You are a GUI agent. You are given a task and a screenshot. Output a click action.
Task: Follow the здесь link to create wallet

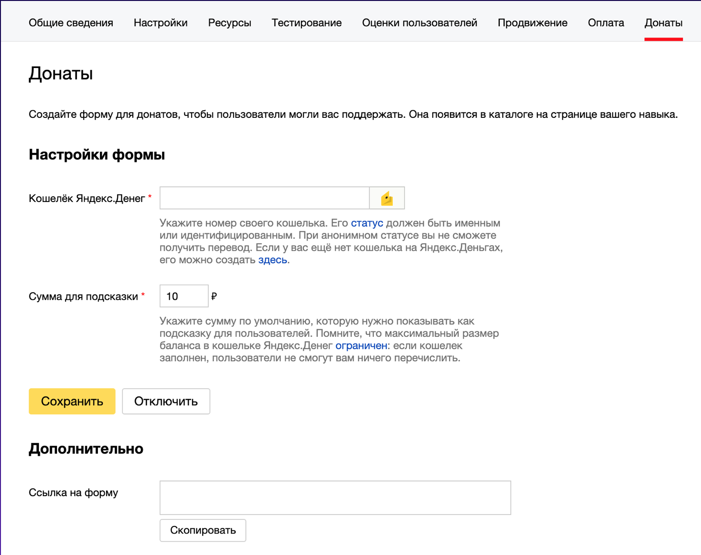pyautogui.click(x=273, y=260)
